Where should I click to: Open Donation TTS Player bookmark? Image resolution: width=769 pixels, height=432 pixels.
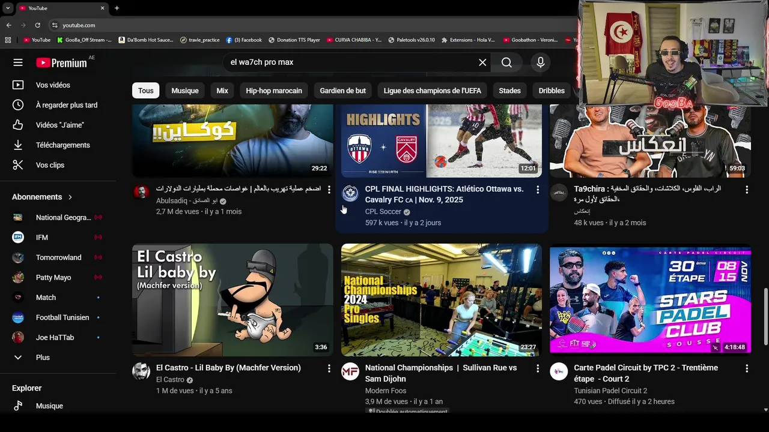[x=294, y=40]
